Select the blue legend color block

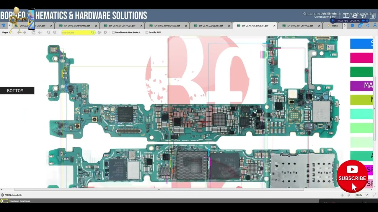coord(361,44)
